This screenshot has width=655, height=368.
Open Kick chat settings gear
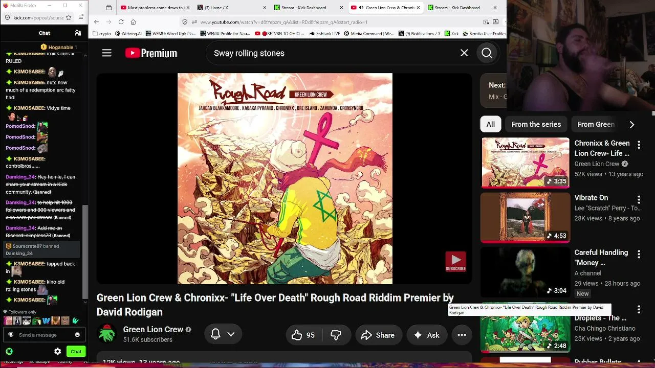[x=57, y=352]
